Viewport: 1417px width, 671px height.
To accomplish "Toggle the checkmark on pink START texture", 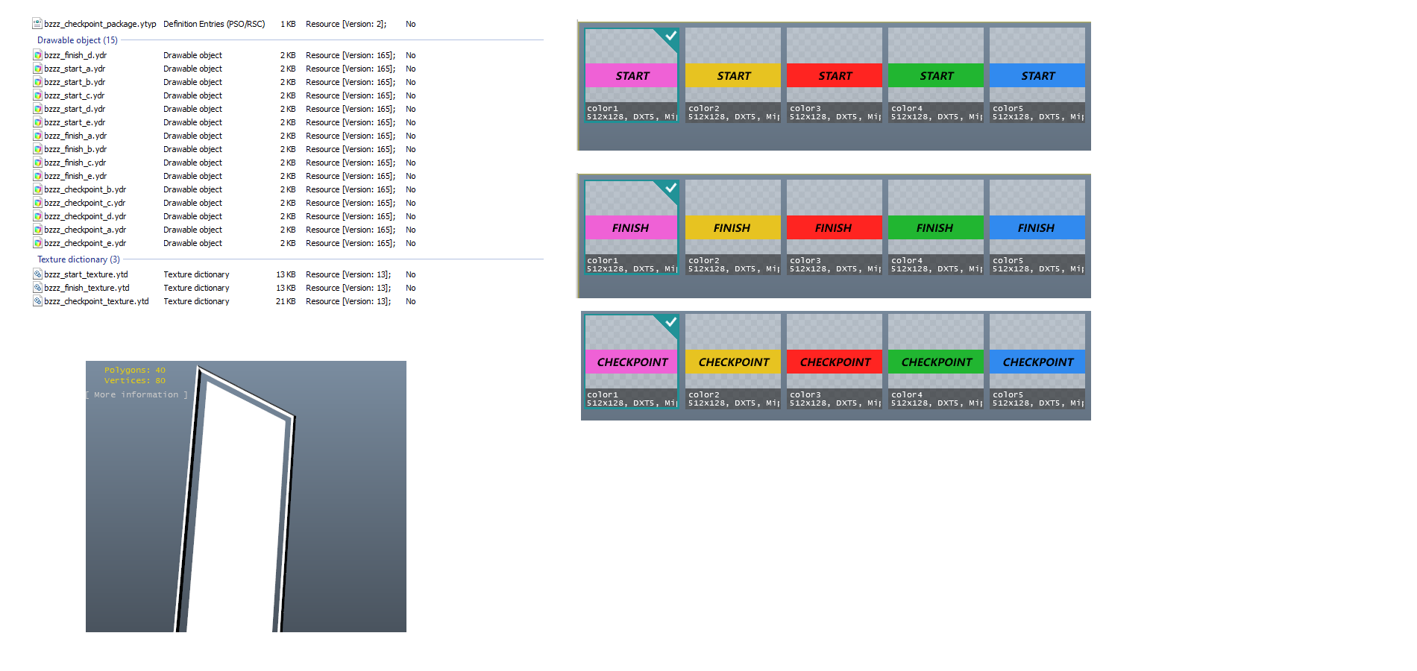I will pos(670,36).
